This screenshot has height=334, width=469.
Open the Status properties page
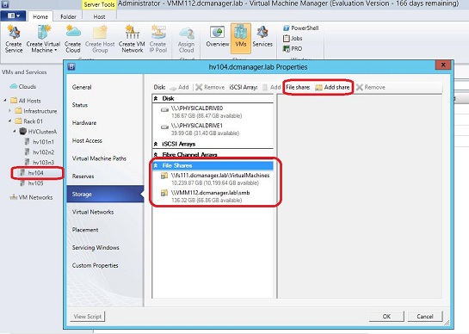pos(105,105)
